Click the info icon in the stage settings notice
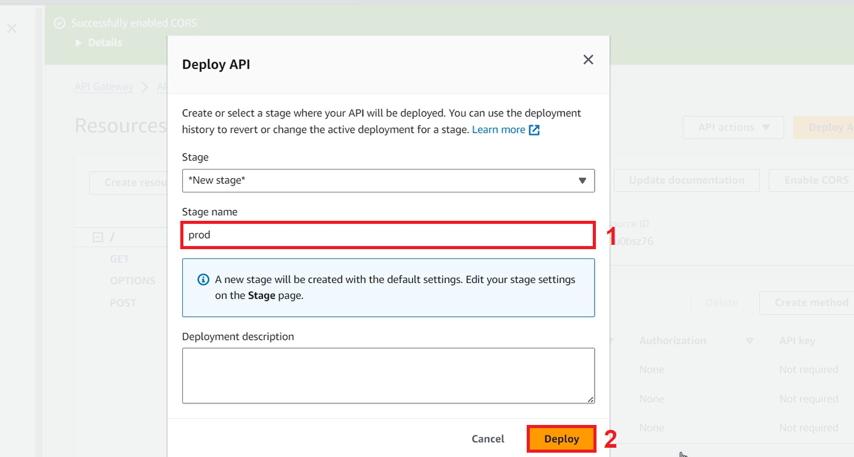854x457 pixels. click(x=203, y=279)
